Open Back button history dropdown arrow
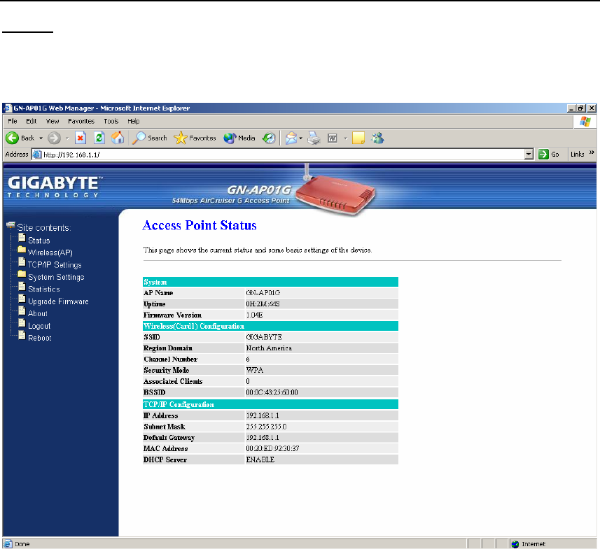The image size is (600, 549). point(41,138)
